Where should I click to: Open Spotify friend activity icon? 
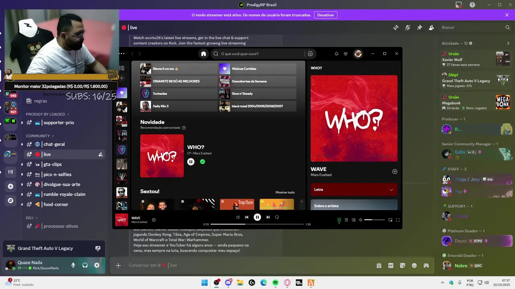point(346,54)
